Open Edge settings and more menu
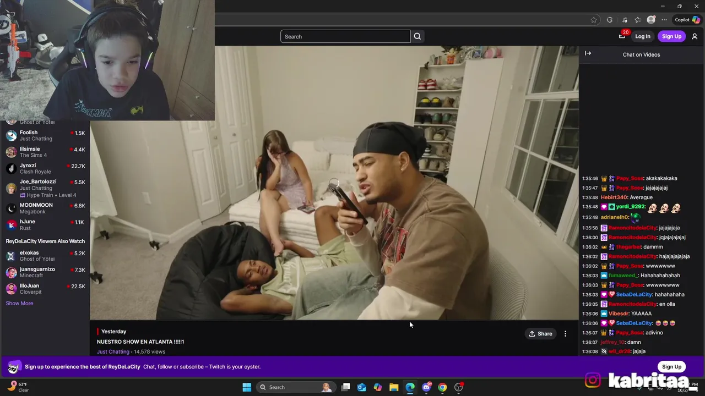The height and width of the screenshot is (396, 705). (664, 20)
